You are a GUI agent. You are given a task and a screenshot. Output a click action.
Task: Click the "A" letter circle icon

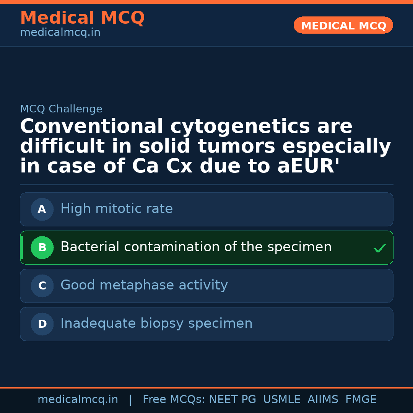tap(42, 209)
